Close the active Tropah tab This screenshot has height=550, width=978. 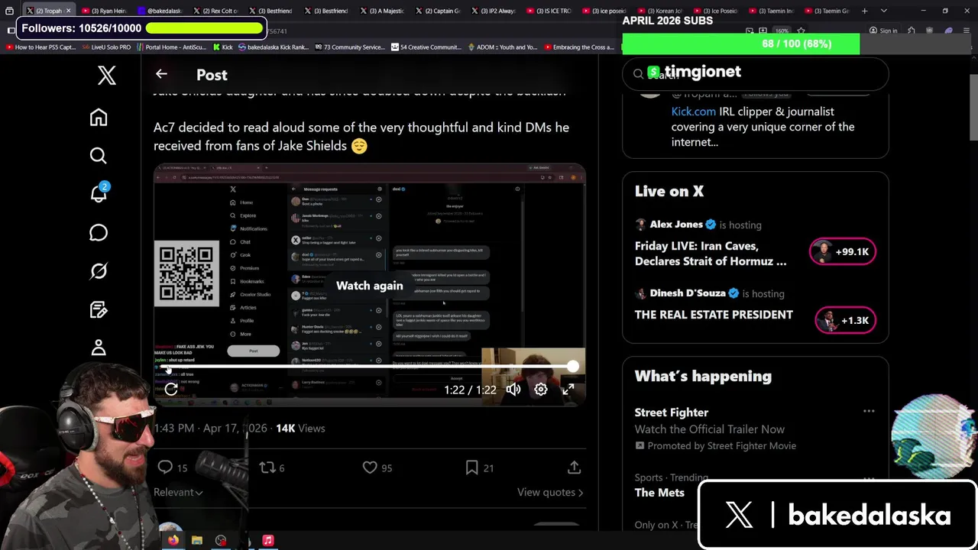click(x=68, y=11)
